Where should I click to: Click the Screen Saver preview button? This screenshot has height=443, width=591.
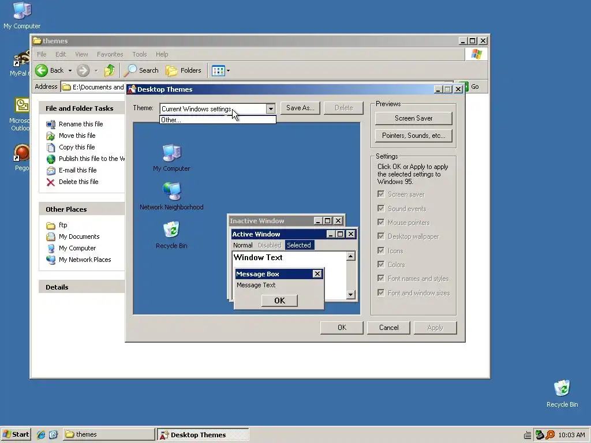point(413,118)
